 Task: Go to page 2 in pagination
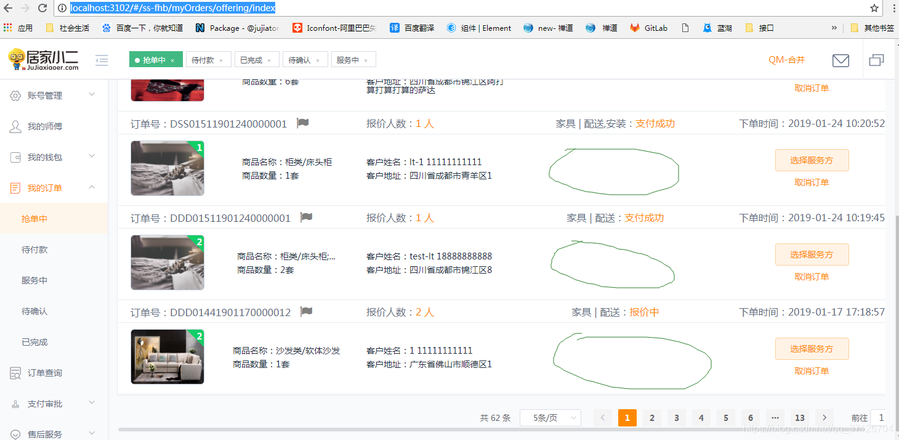[x=652, y=418]
